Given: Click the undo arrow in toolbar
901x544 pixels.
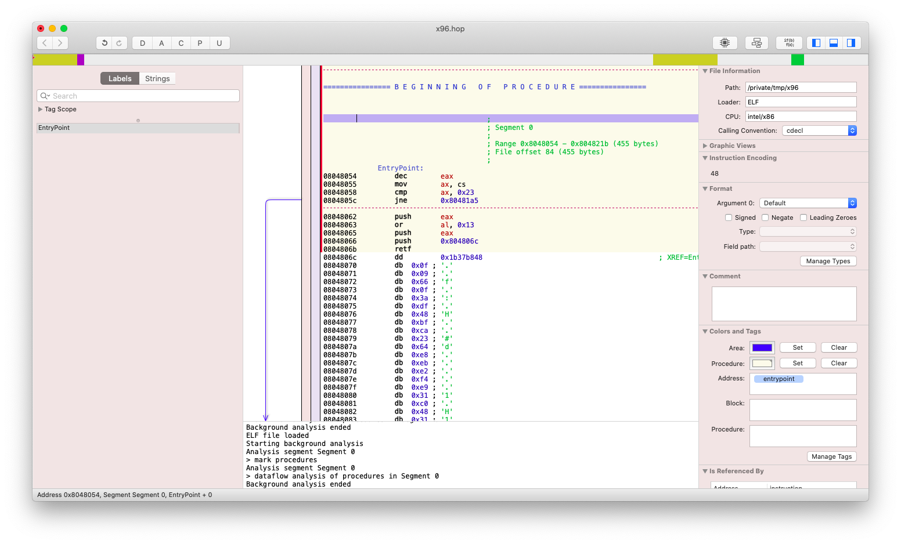Looking at the screenshot, I should tap(104, 43).
